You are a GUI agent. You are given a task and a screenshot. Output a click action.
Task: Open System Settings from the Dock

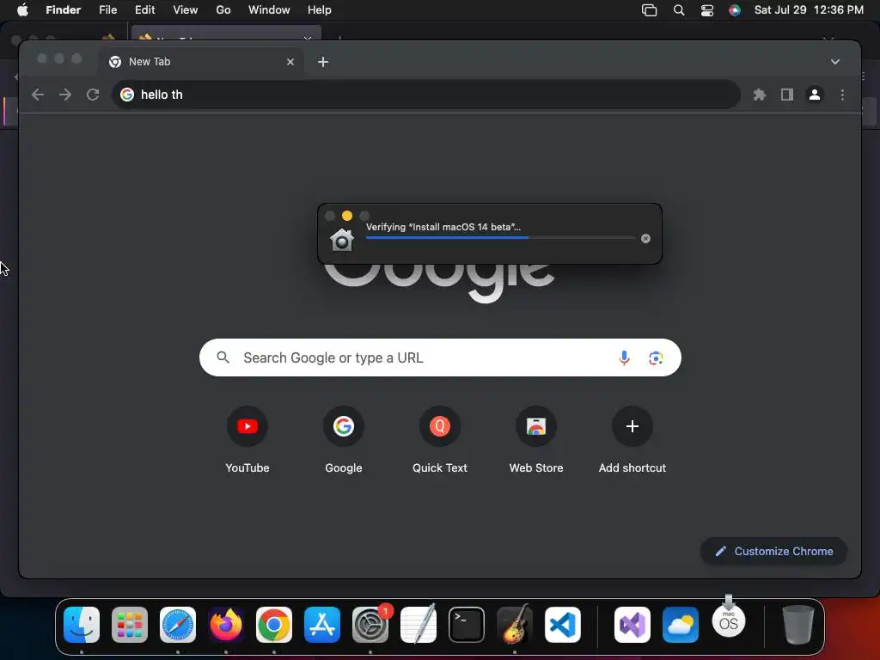[x=370, y=624]
